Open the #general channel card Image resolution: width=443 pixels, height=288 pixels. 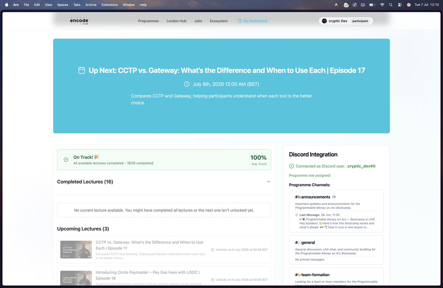(x=336, y=250)
